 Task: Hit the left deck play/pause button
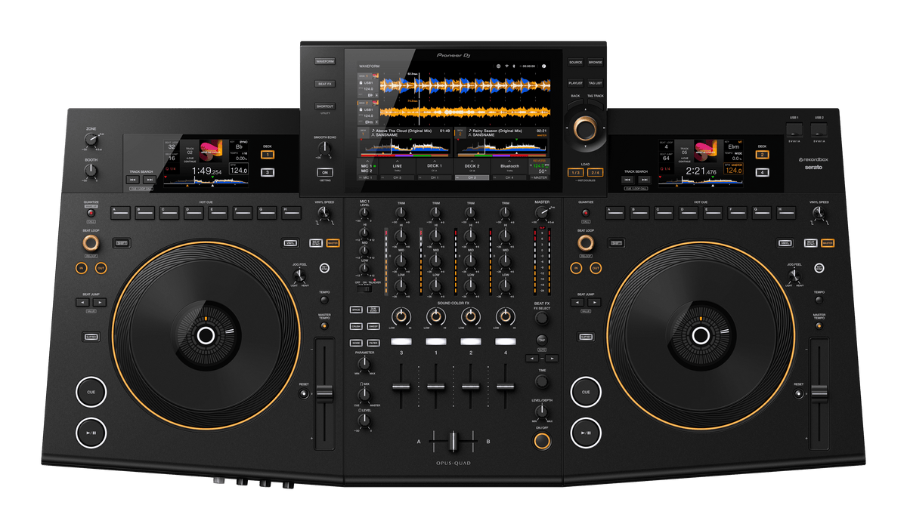tap(91, 433)
